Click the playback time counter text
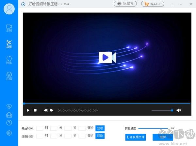This screenshot has height=146, width=196. tap(78, 110)
